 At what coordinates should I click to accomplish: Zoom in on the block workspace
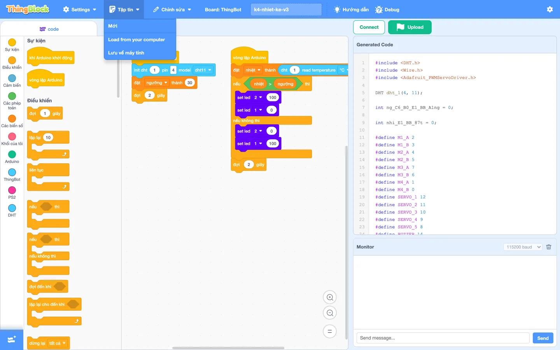point(330,297)
